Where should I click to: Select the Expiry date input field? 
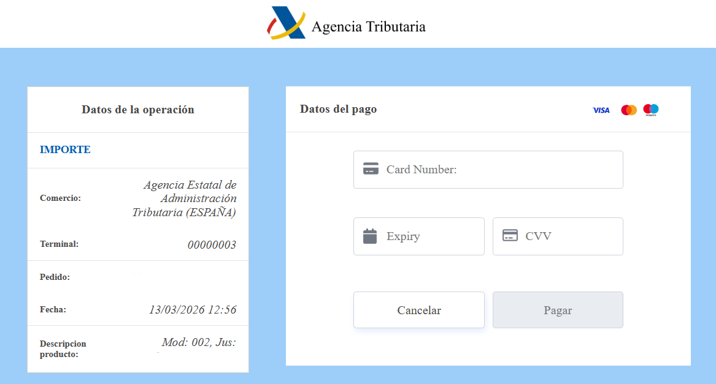click(429, 236)
